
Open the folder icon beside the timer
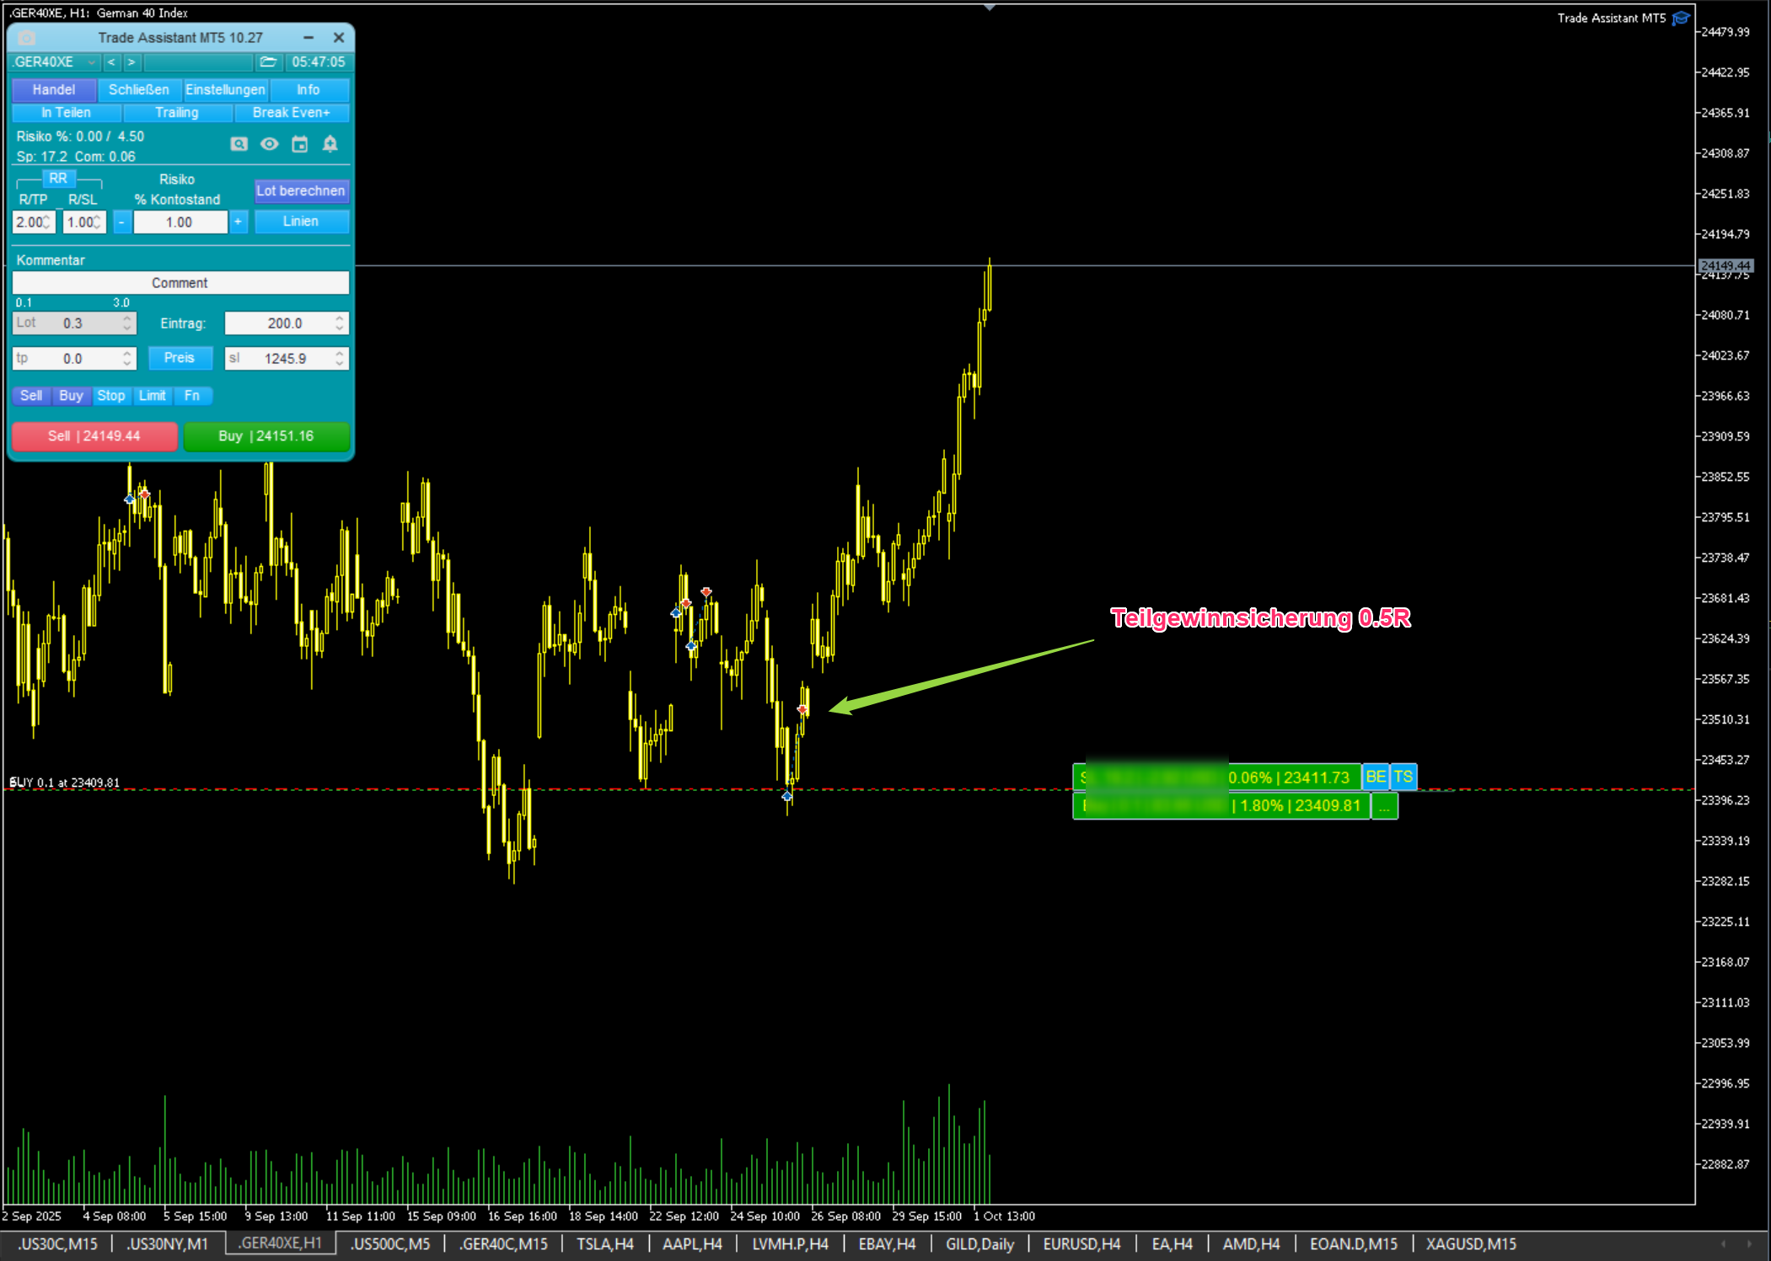pyautogui.click(x=268, y=62)
